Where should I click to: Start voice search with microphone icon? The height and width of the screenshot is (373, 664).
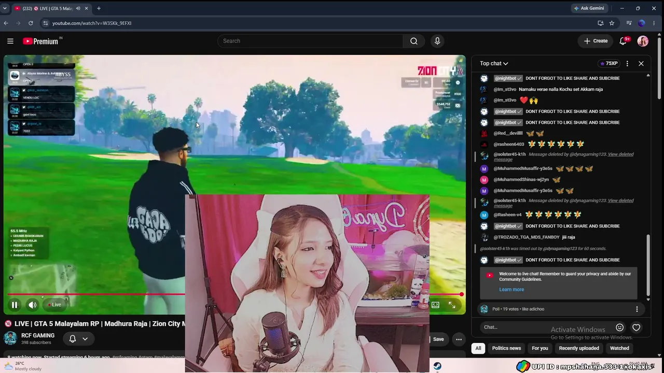437,41
